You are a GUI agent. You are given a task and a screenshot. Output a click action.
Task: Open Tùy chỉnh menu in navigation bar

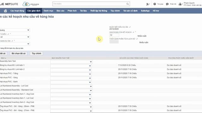[115, 11]
